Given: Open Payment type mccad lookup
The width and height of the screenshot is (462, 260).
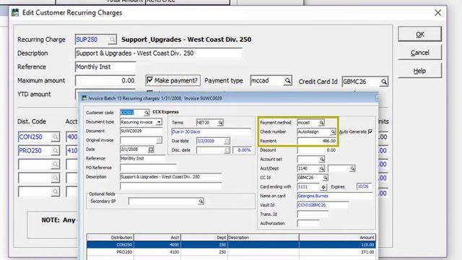Looking at the screenshot, I should tap(287, 81).
